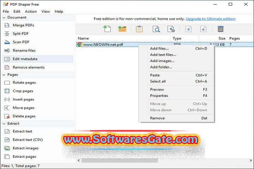Screen dimensions: 254x169
Task: Open the Merge PDFs label
Action: pyautogui.click(x=24, y=25)
